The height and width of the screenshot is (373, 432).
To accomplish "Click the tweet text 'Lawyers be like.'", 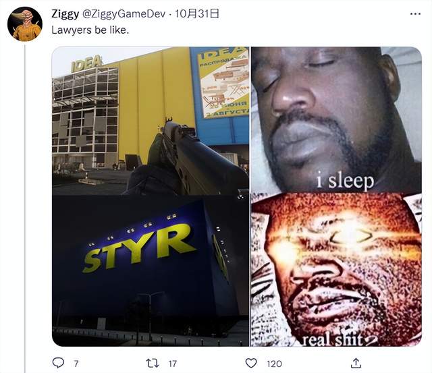I will coord(90,30).
